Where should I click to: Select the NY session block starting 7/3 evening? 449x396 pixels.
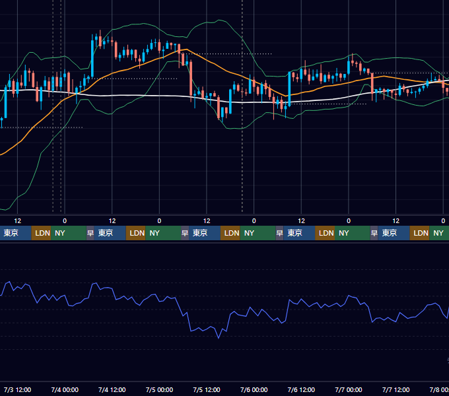pos(69,233)
